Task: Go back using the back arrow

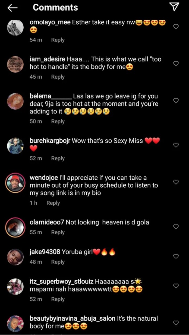Action: coord(12,8)
